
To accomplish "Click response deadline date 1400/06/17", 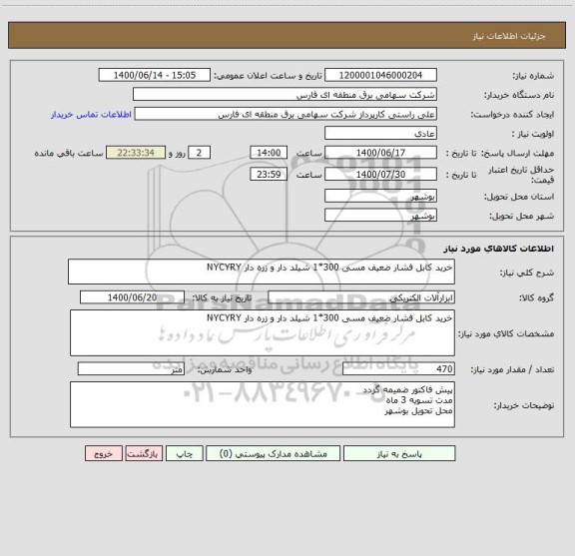I will pyautogui.click(x=380, y=153).
